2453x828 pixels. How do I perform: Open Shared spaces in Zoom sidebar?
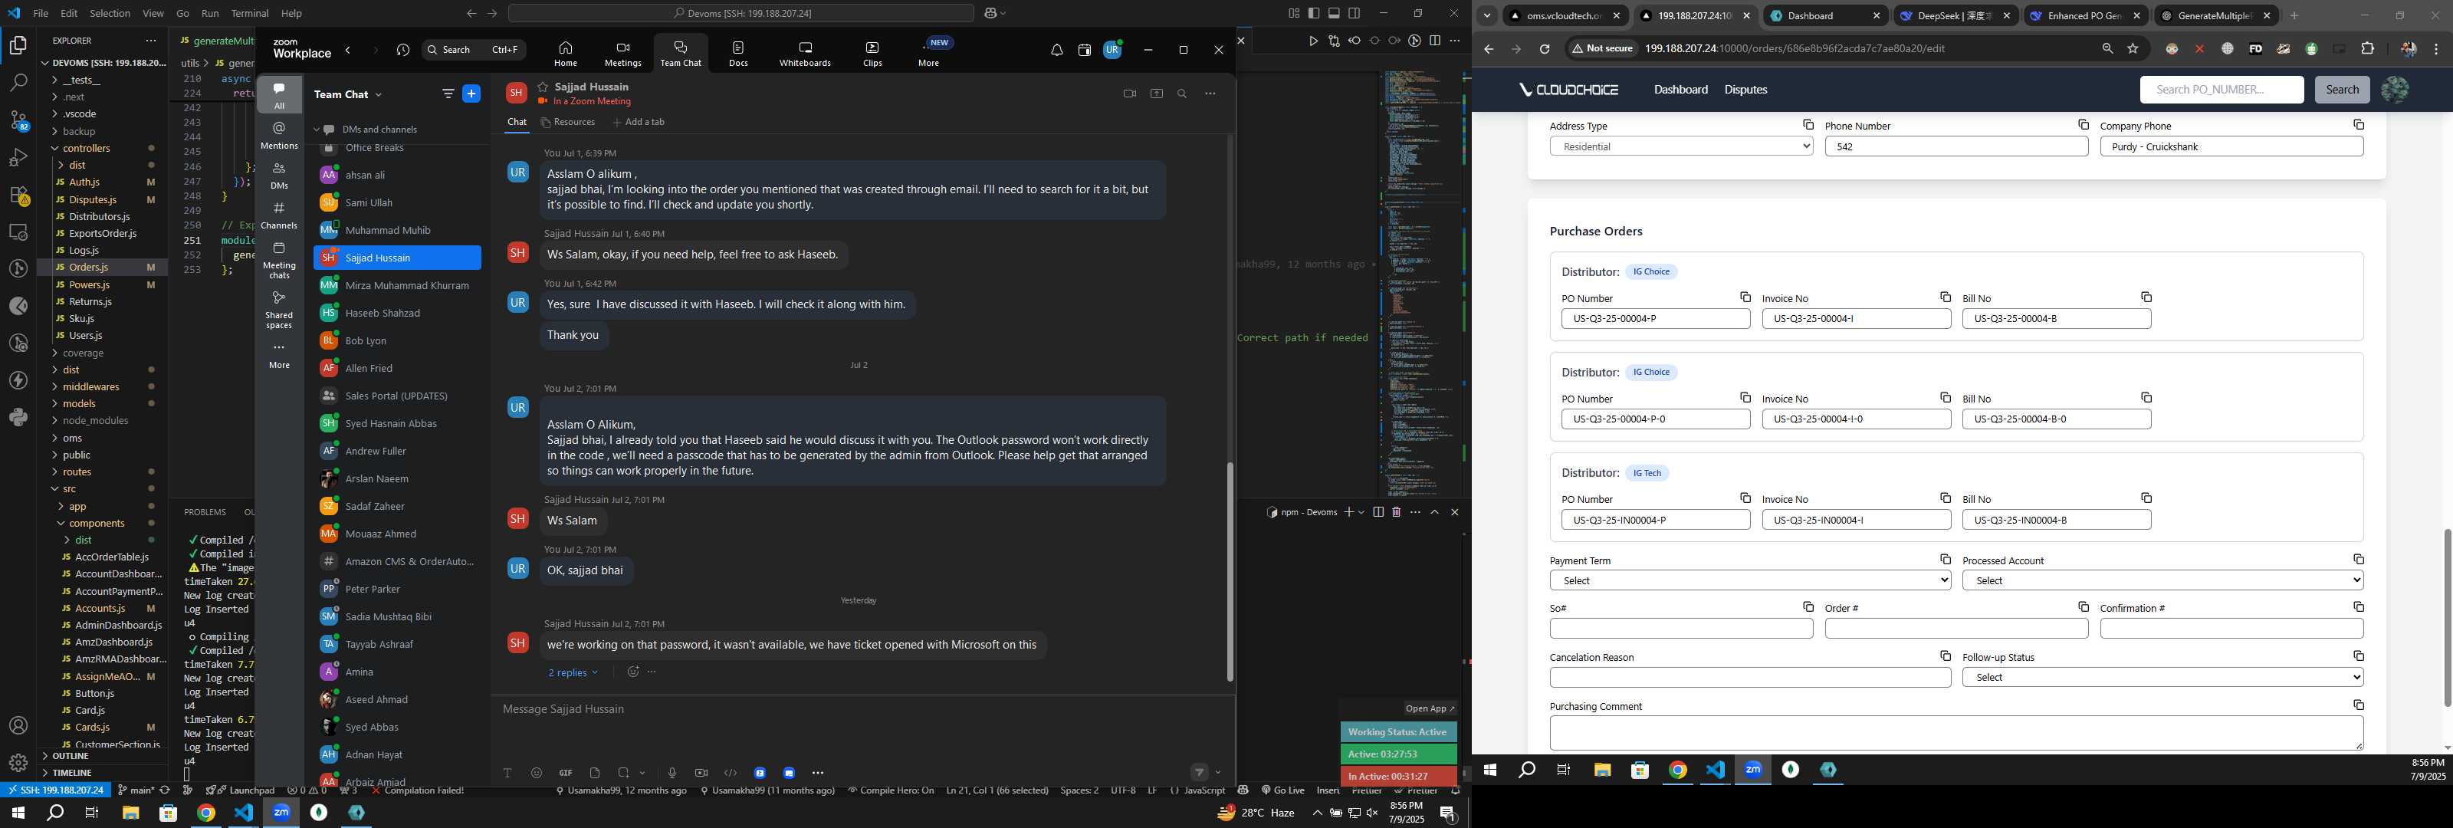coord(279,309)
